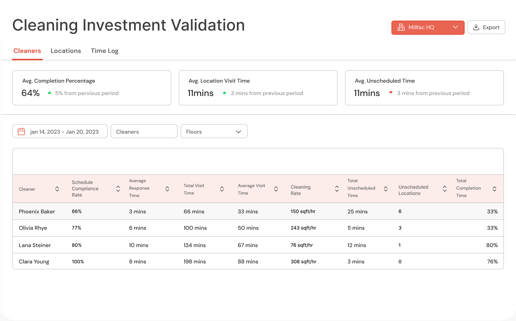The image size is (516, 321).
Task: Click Olivia Rhye's 100 mins total visit time
Action: 195,228
